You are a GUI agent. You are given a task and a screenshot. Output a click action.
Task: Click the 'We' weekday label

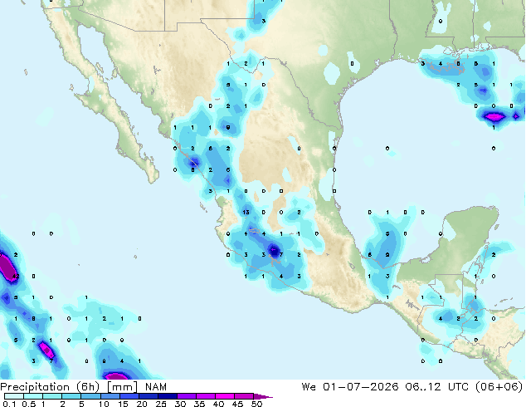coord(309,387)
